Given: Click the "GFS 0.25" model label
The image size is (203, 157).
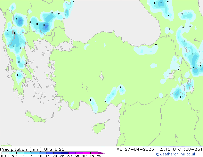Looking at the screenshot, I should tap(54, 149).
